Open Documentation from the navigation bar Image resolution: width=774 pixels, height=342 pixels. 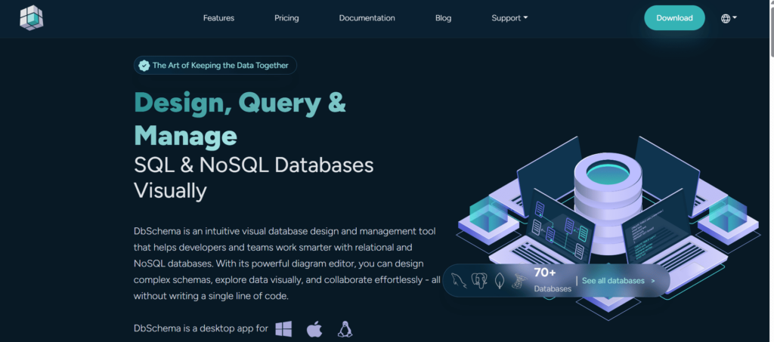coord(367,18)
